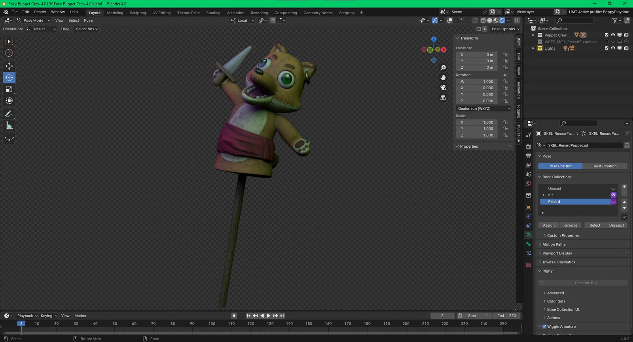Click the Rest Position button
Screen dimensions: 633x342
click(x=605, y=166)
